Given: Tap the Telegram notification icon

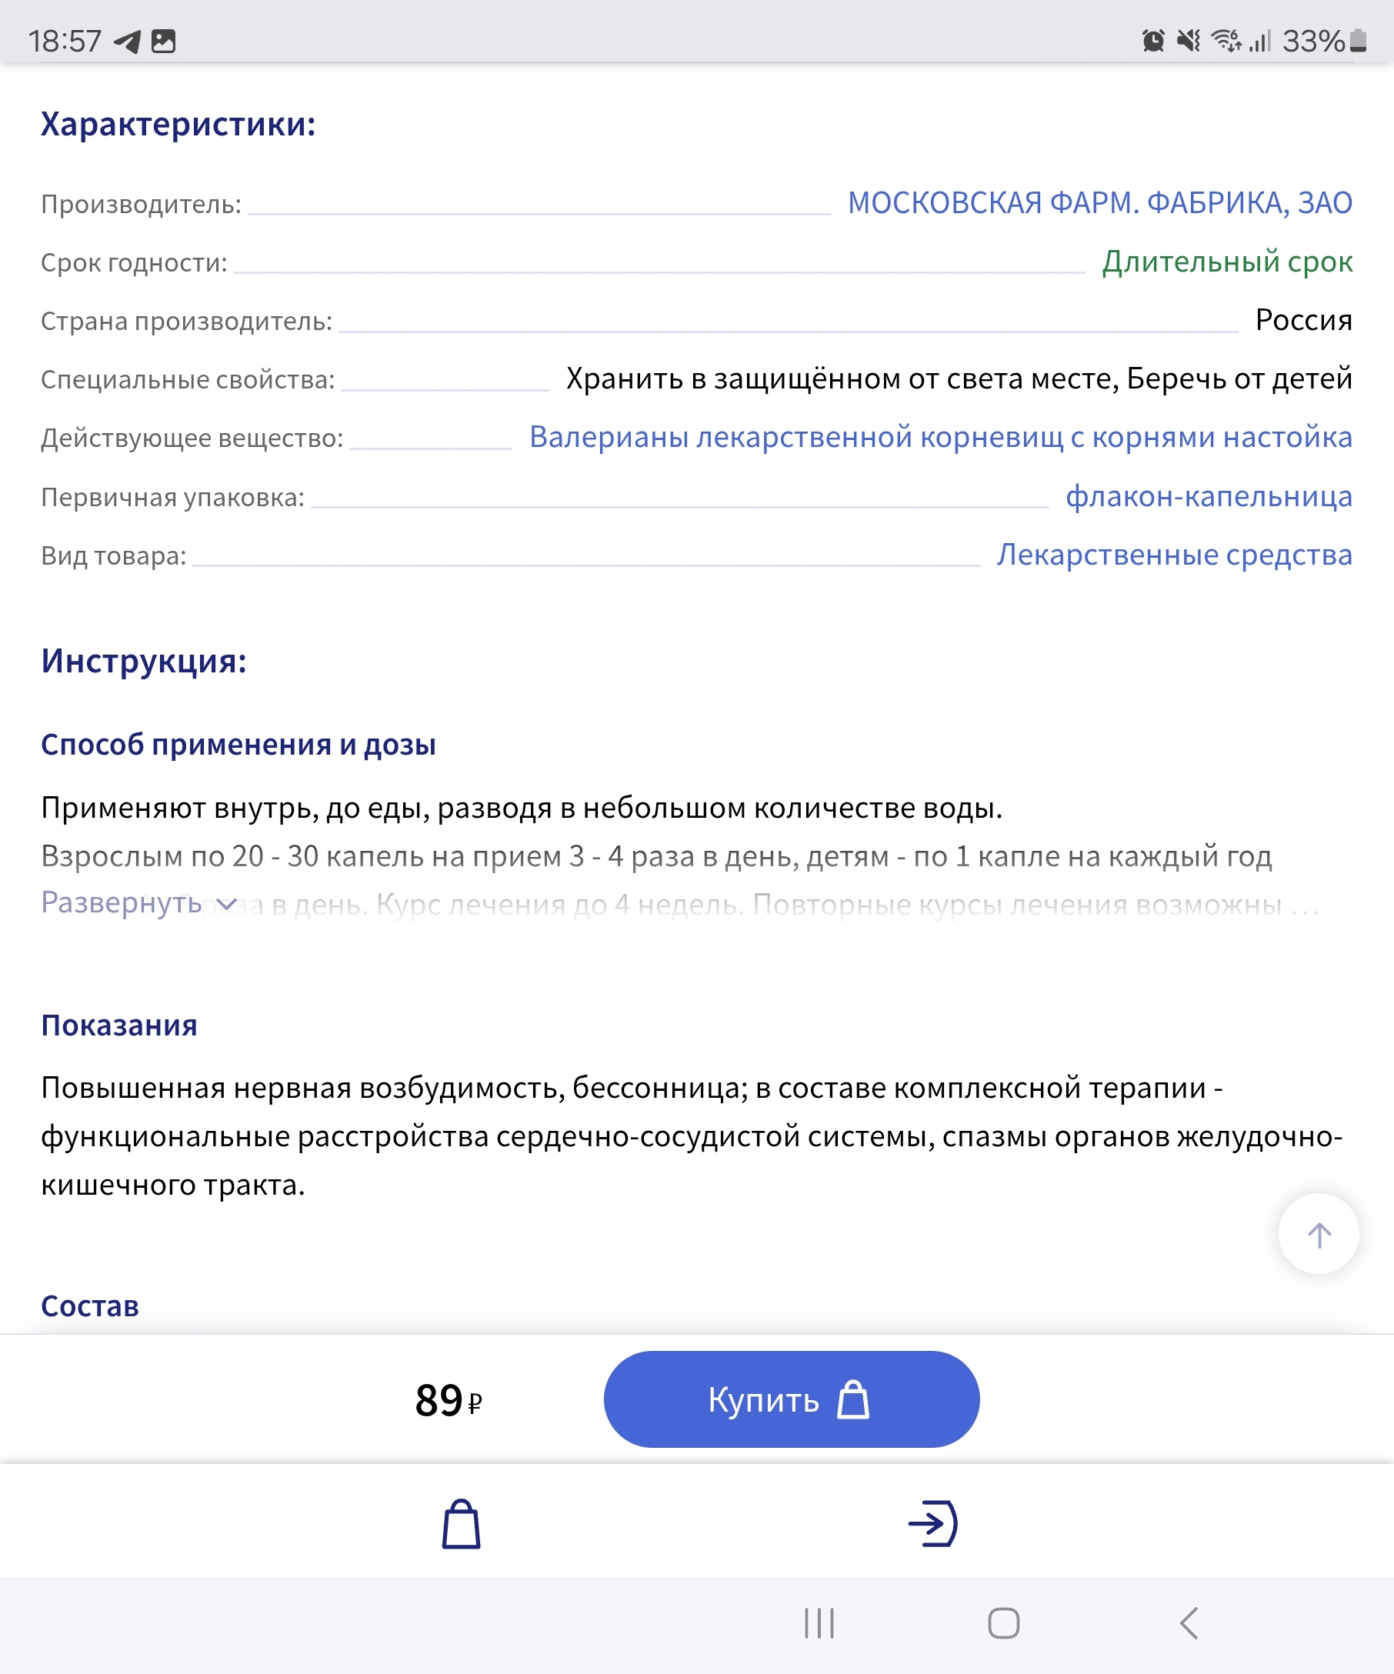Looking at the screenshot, I should coord(128,41).
